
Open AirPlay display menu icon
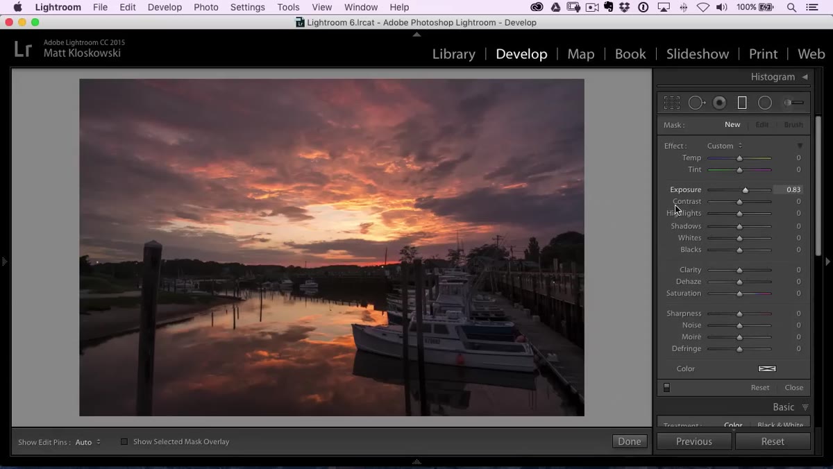tap(664, 7)
